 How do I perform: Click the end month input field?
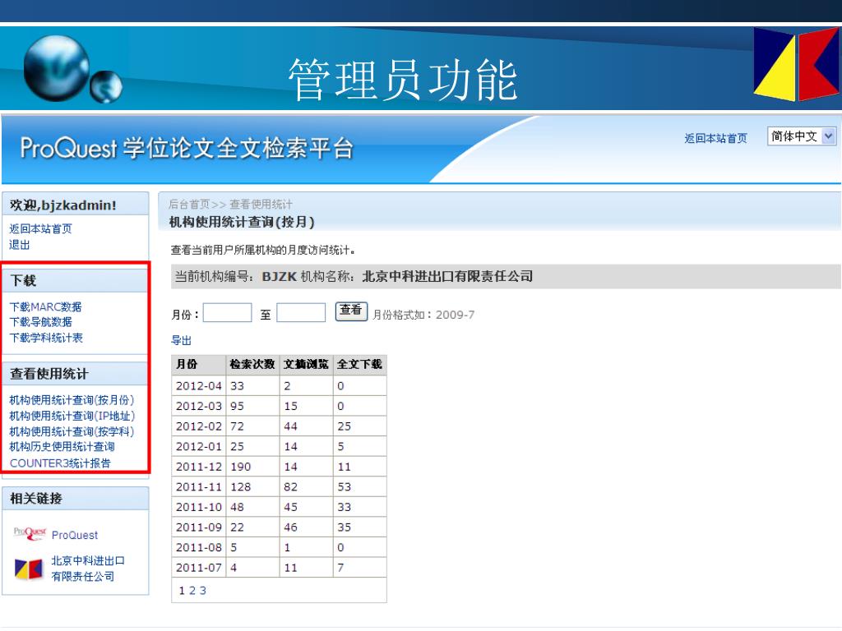pos(301,313)
